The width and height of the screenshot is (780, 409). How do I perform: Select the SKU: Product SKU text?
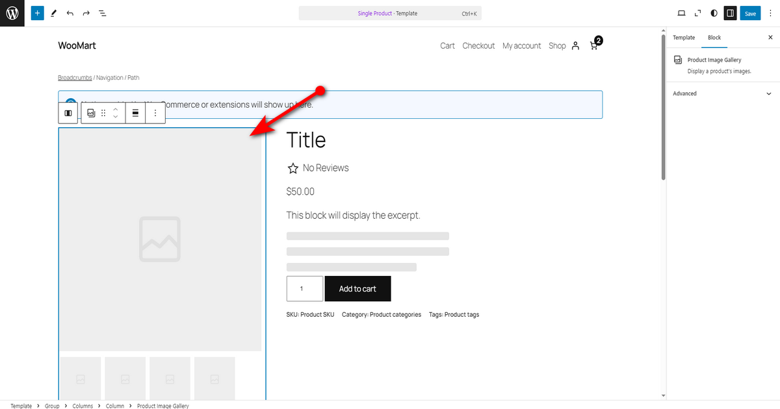[310, 315]
